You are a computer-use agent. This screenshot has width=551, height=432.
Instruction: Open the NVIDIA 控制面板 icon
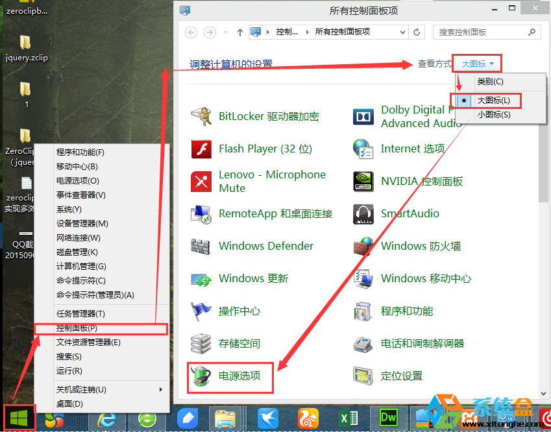pos(363,182)
